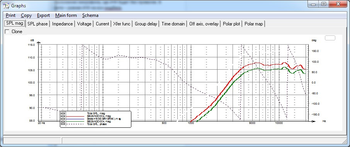Toggle the green SB26ADC-004 legend checkbox
The height and width of the screenshot is (147, 350).
click(x=63, y=122)
